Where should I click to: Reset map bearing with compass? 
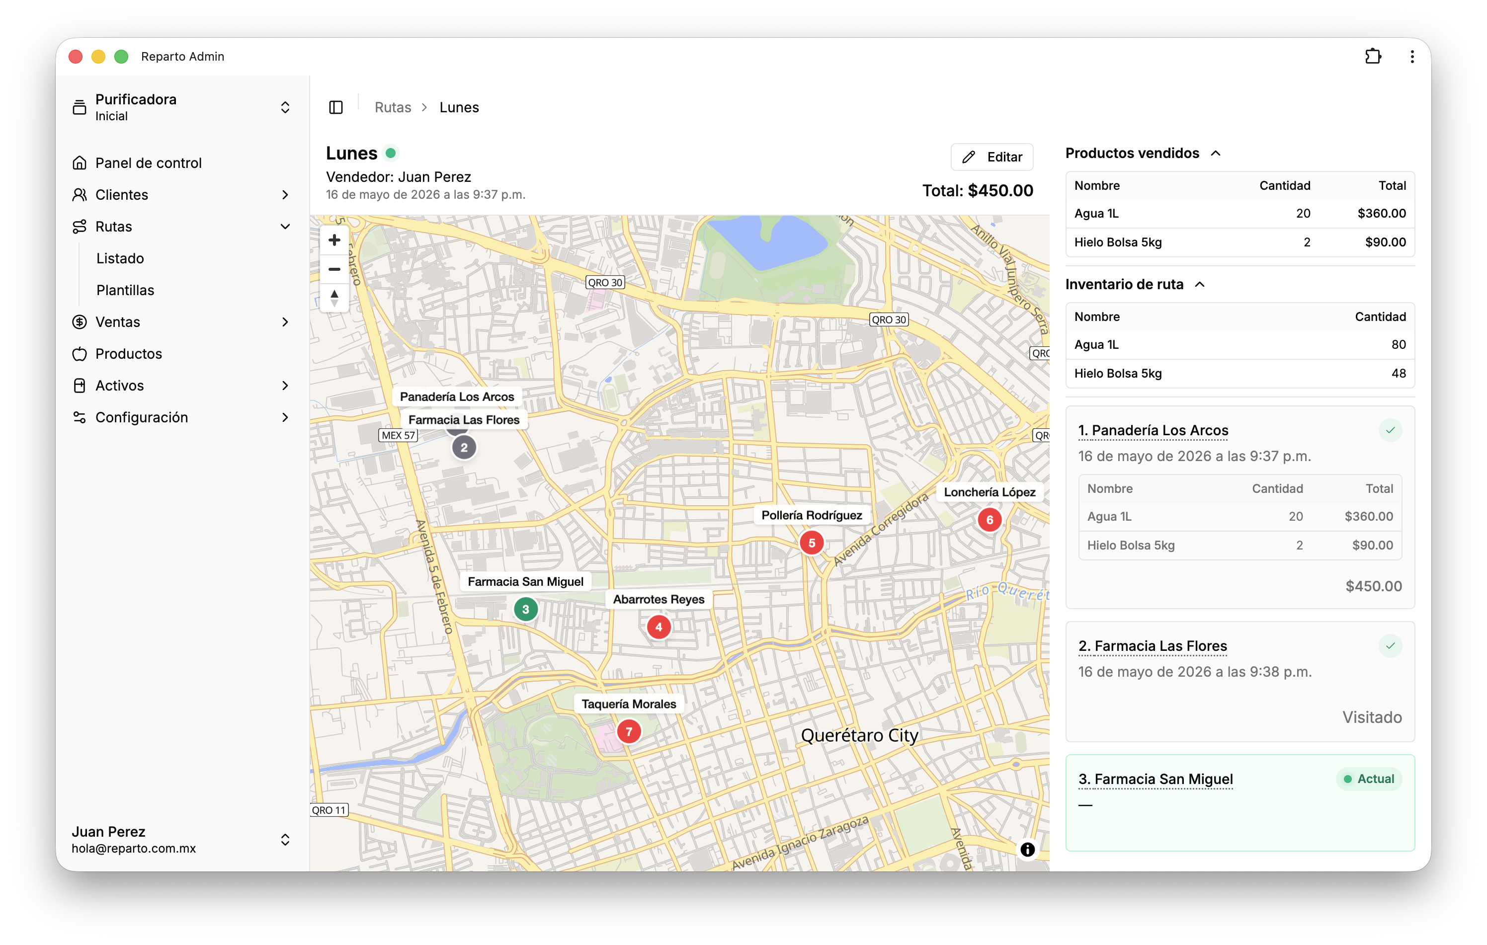coord(334,298)
